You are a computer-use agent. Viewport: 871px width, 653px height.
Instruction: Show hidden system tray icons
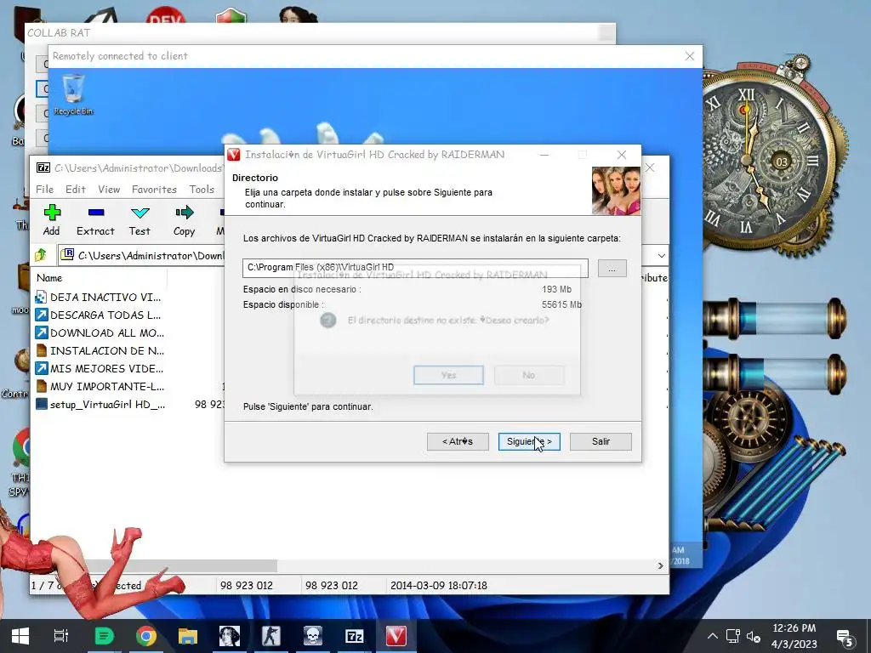pyautogui.click(x=713, y=636)
